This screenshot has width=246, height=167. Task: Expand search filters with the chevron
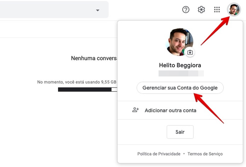[97, 10]
